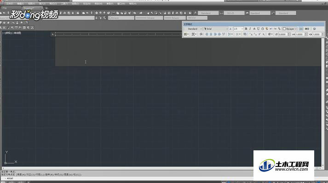The width and height of the screenshot is (328, 183).
Task: Toggle Overline text formatting
Action: point(263,29)
